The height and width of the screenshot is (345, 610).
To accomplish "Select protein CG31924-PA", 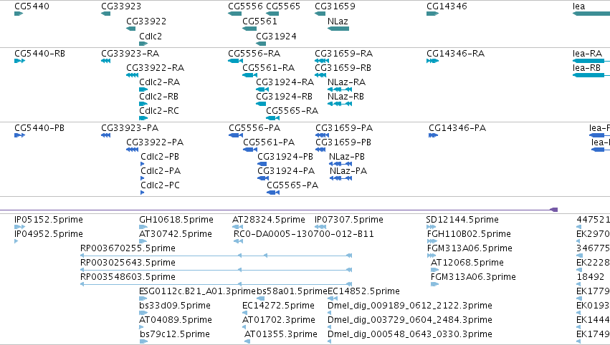I will coord(286,171).
